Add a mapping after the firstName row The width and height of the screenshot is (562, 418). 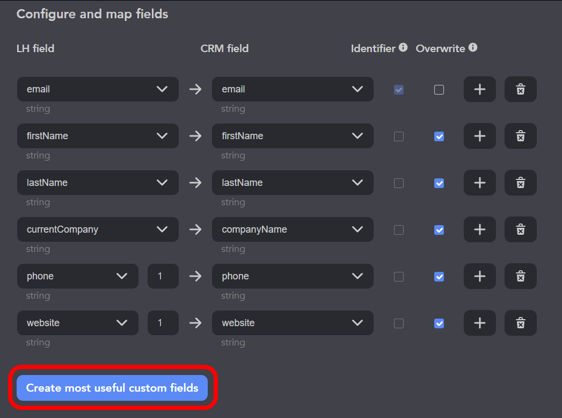tap(479, 136)
